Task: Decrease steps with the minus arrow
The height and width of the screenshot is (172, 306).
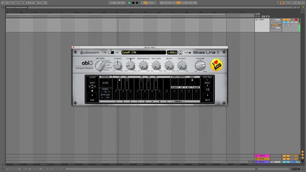Action: point(102,92)
